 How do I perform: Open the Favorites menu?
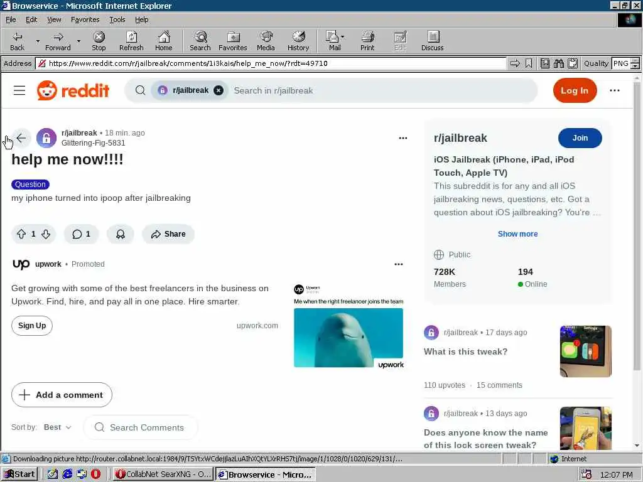[85, 19]
